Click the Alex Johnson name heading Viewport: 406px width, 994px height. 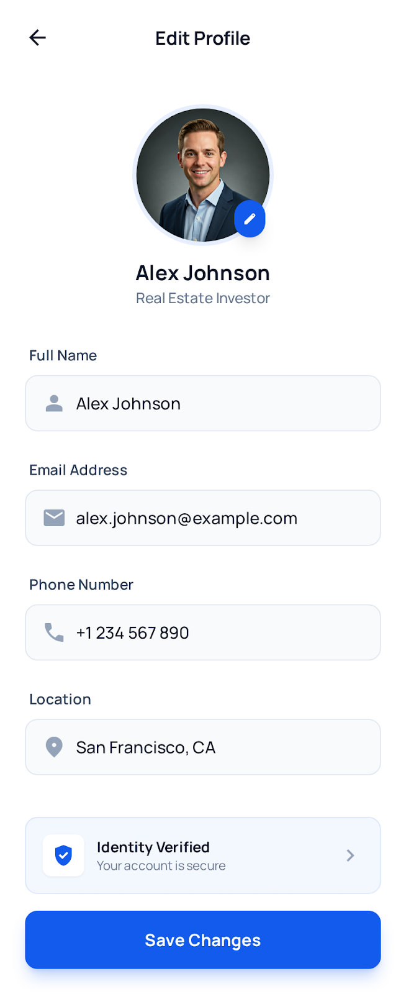pos(203,273)
